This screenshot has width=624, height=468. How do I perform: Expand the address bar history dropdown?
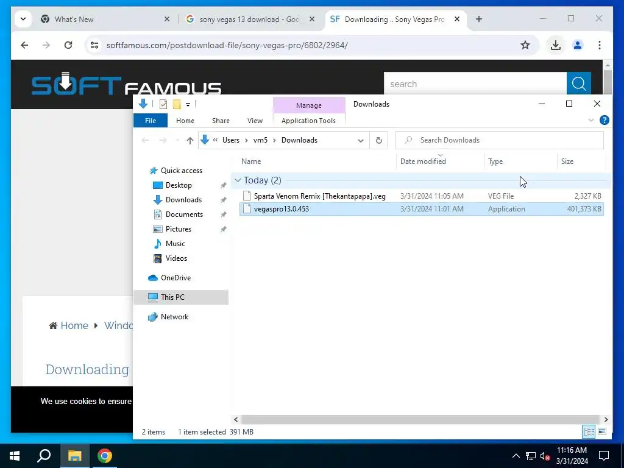pos(361,141)
